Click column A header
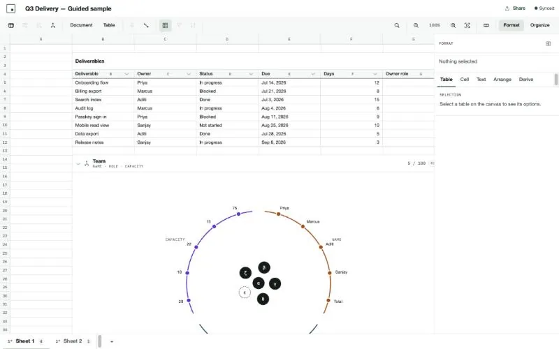Image resolution: width=559 pixels, height=349 pixels. click(41, 39)
